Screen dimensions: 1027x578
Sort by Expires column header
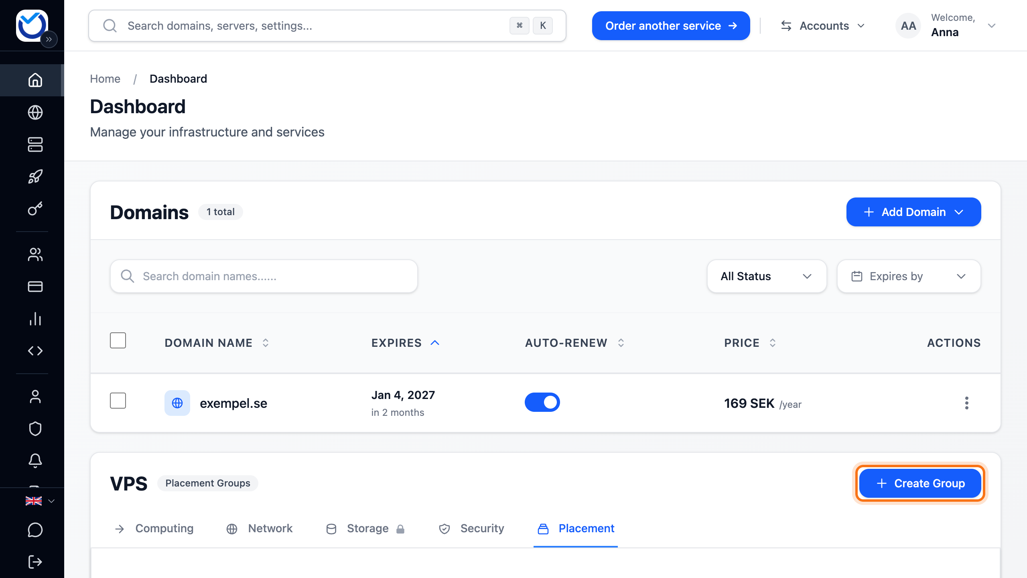pyautogui.click(x=406, y=343)
